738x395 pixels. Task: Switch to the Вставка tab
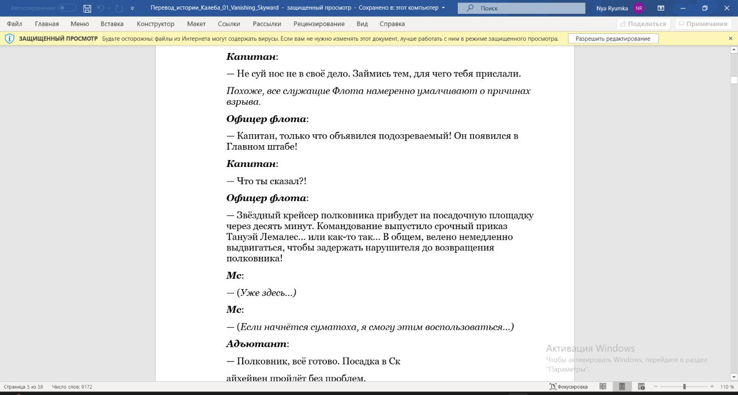(112, 24)
